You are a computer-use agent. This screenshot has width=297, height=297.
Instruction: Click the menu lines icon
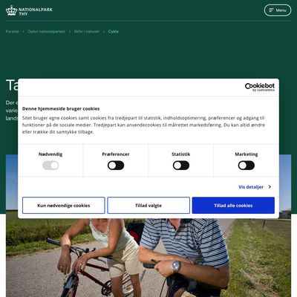click(272, 10)
